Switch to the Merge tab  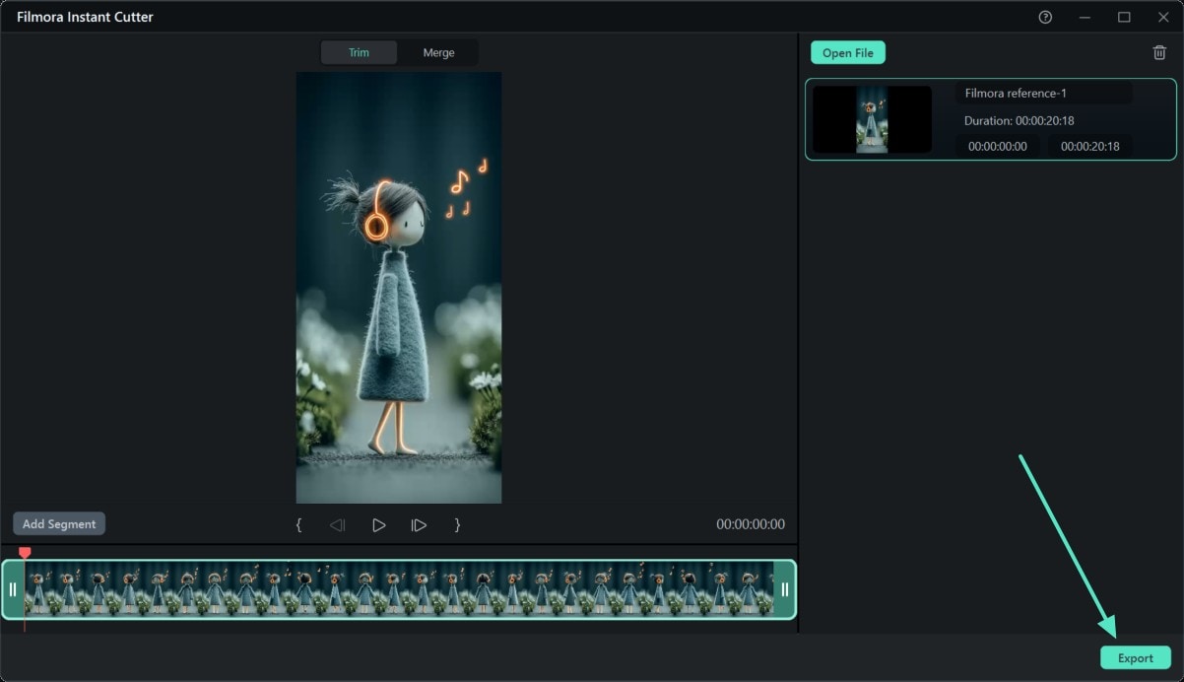click(438, 53)
